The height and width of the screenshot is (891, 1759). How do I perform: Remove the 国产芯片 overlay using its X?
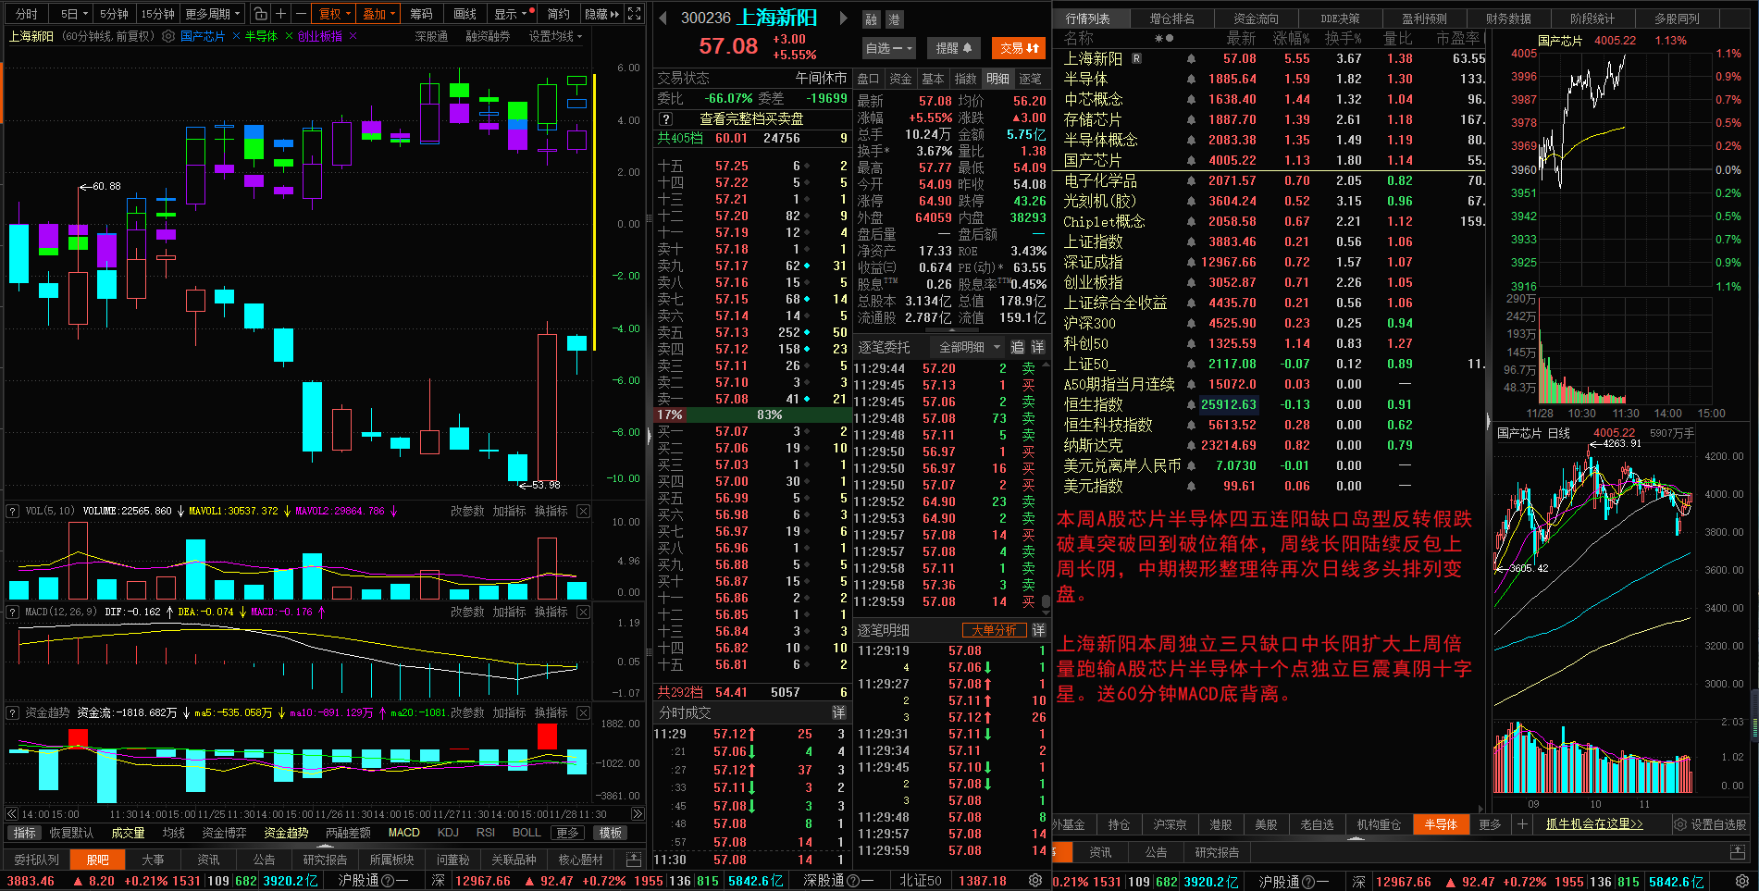click(x=236, y=36)
